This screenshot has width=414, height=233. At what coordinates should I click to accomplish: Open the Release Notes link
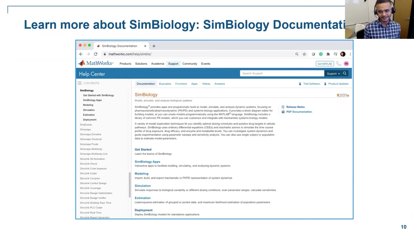coord(295,107)
